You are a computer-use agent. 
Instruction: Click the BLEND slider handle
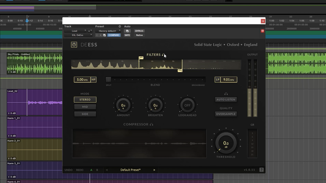pos(108,79)
